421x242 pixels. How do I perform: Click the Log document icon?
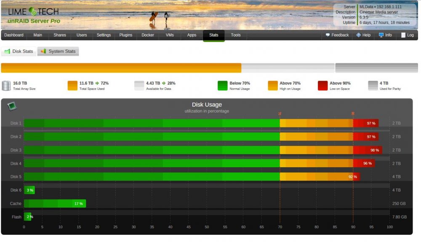click(x=403, y=35)
